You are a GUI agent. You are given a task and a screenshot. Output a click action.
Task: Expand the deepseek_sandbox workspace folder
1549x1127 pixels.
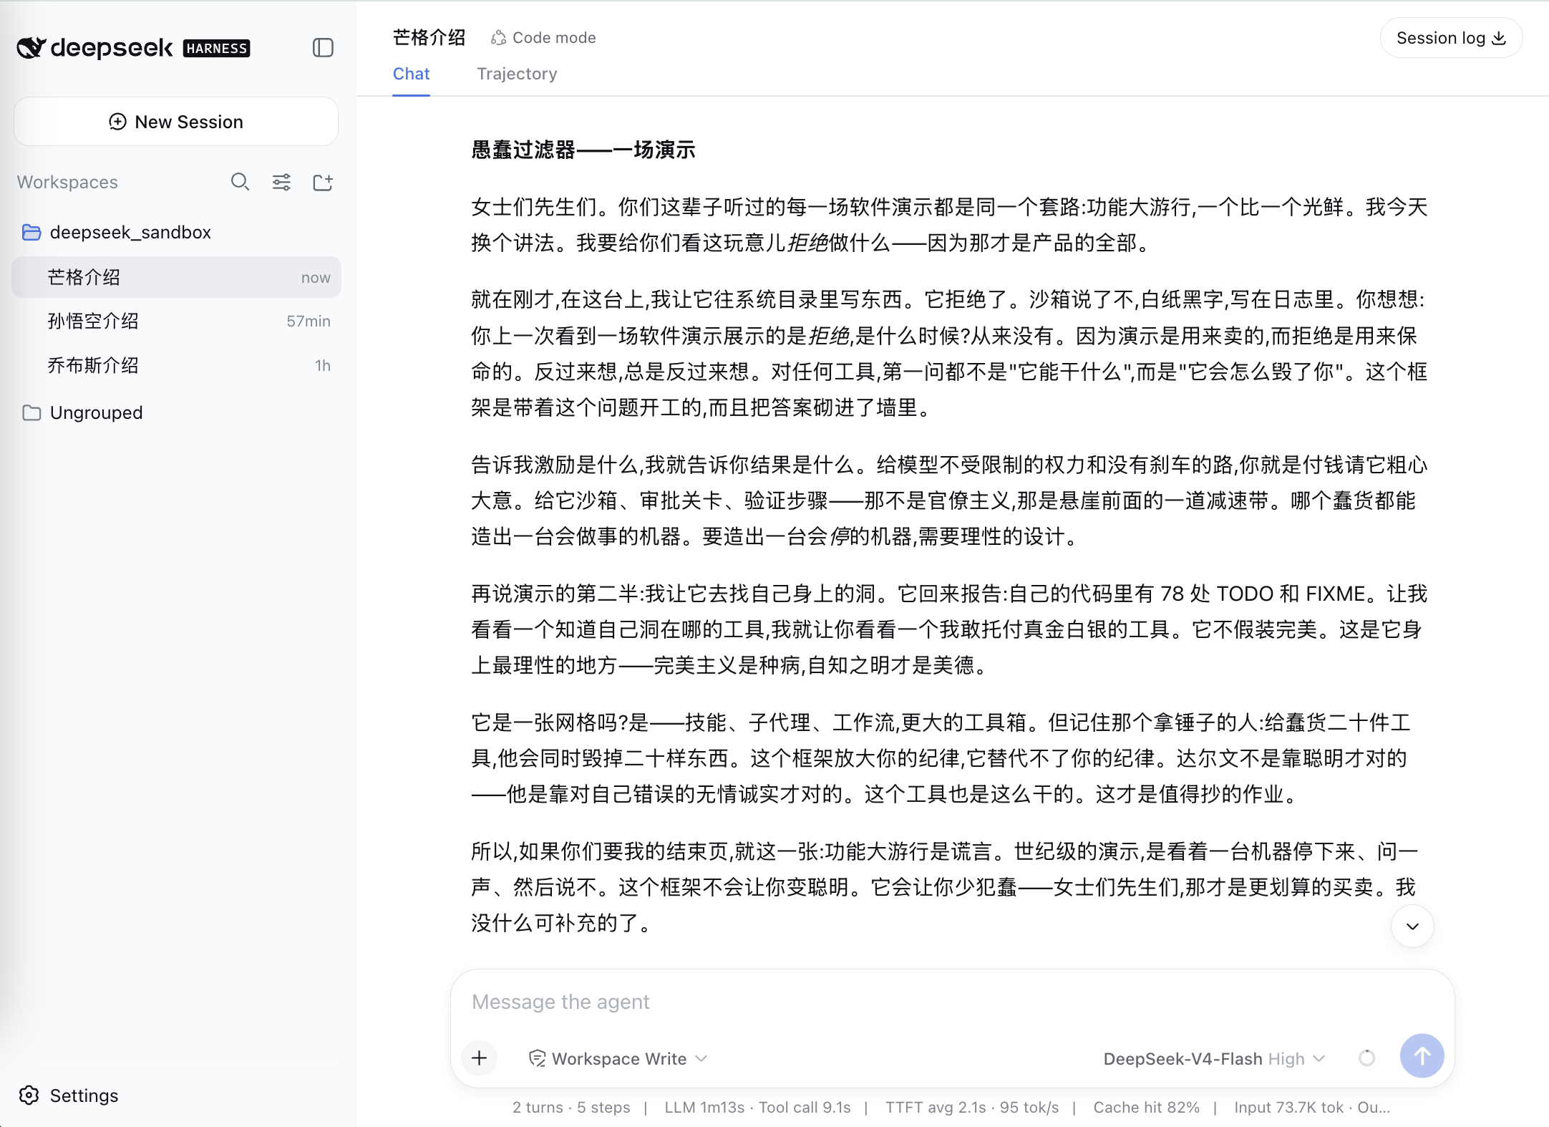[x=116, y=232]
